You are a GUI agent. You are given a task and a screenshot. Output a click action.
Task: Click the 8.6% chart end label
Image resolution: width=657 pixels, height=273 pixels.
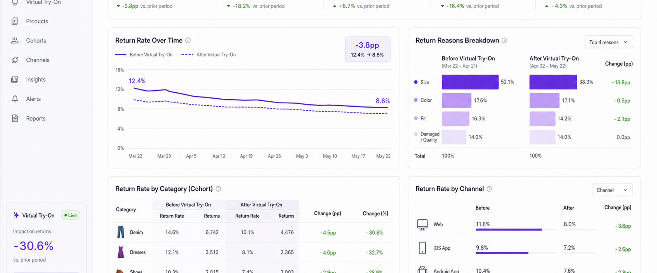tap(383, 101)
